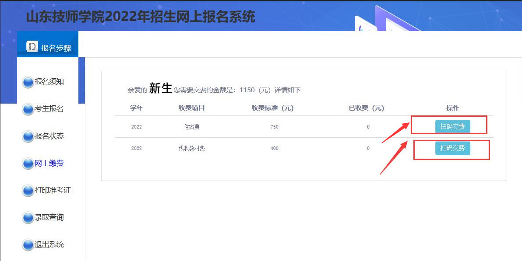Go to 考生报名 in the sidebar
522x261 pixels.
(49, 109)
